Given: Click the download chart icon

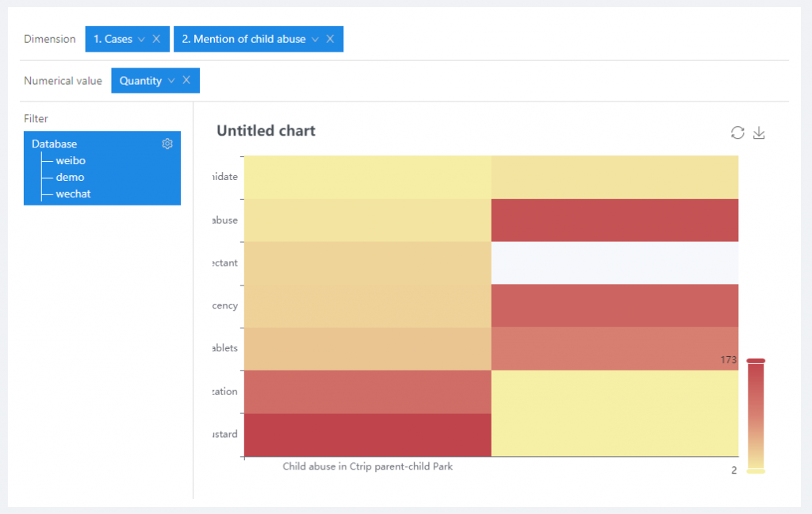Looking at the screenshot, I should pyautogui.click(x=759, y=132).
